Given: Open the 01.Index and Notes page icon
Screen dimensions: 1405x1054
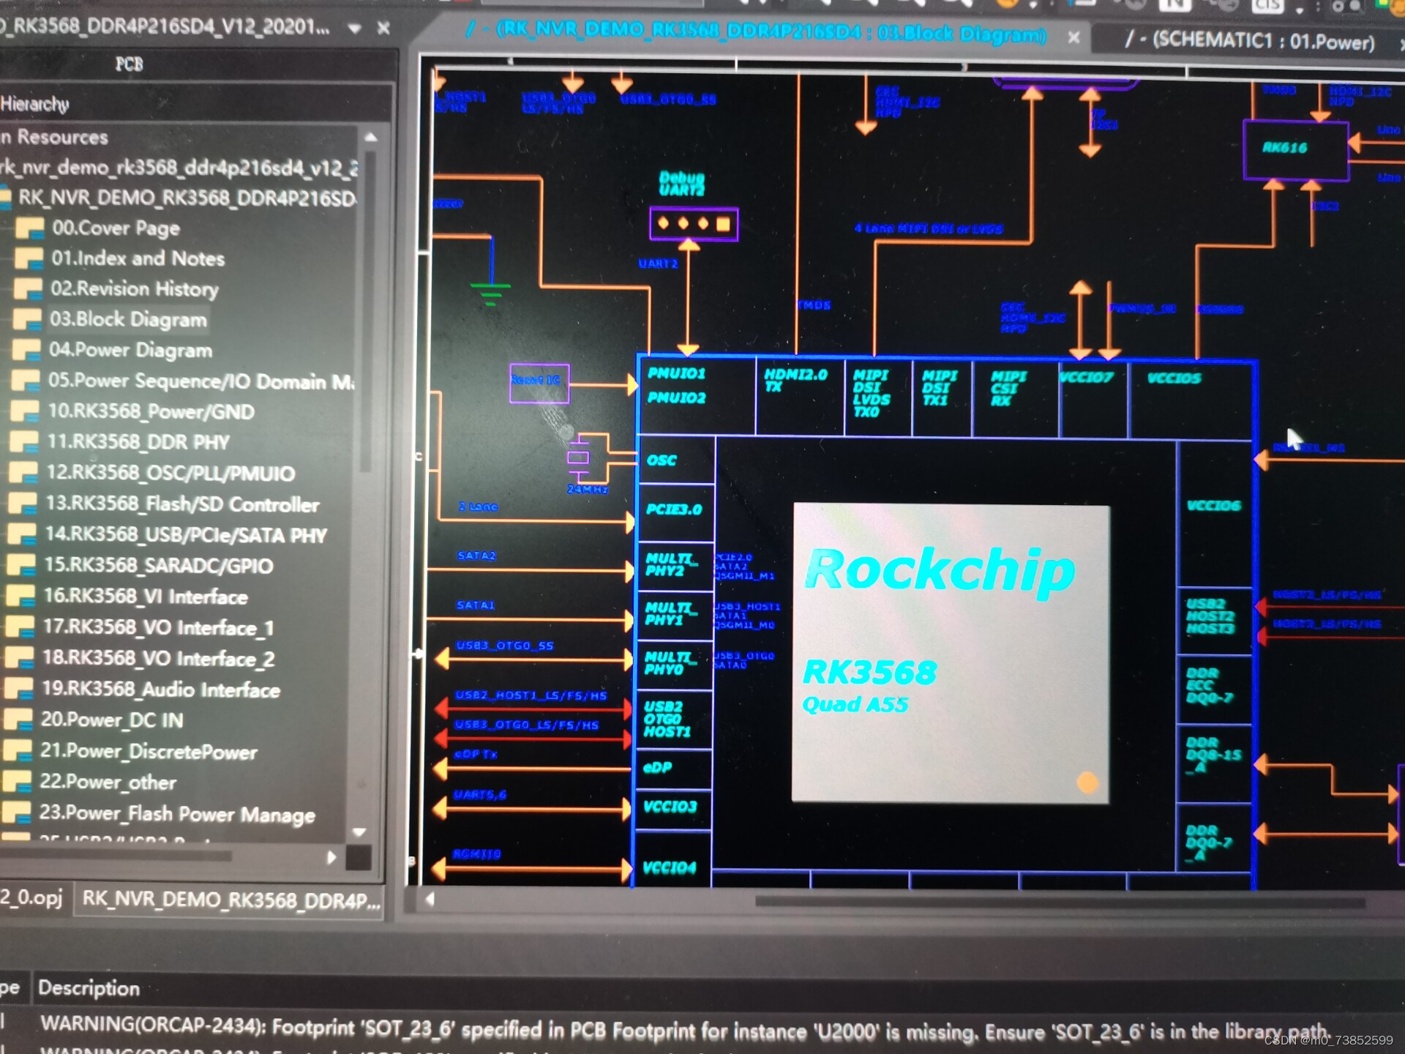Looking at the screenshot, I should [x=28, y=259].
